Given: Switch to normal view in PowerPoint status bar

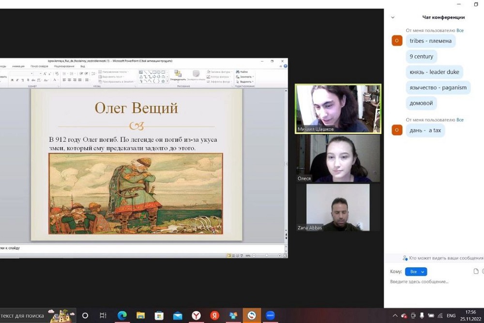Looking at the screenshot, I should [x=229, y=255].
